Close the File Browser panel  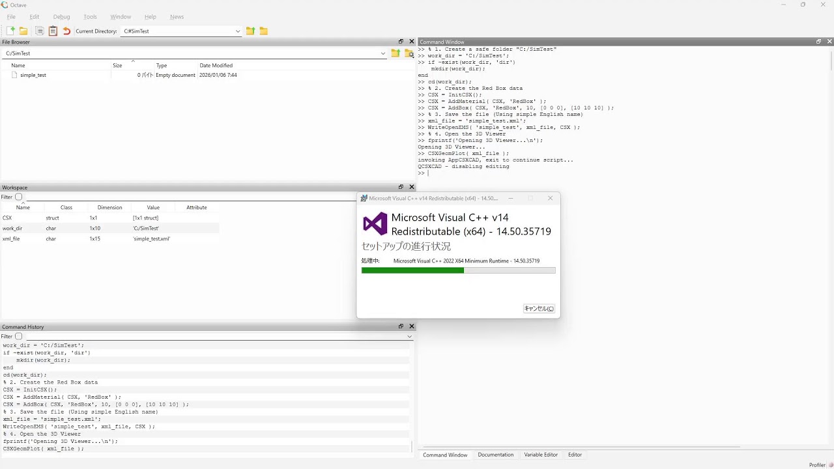pos(412,42)
